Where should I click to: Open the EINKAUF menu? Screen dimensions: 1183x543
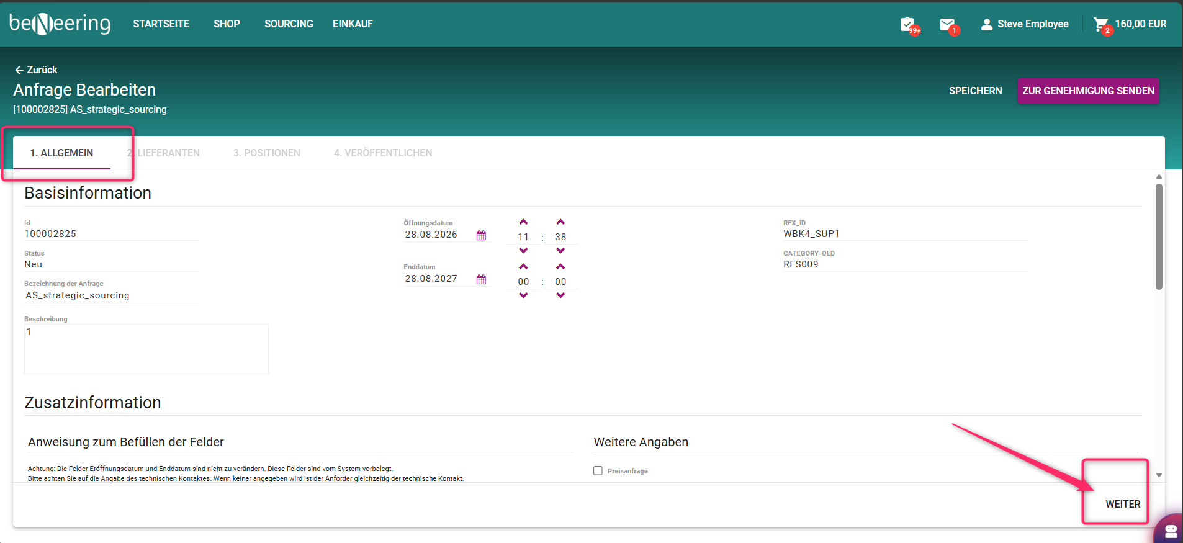(x=353, y=24)
